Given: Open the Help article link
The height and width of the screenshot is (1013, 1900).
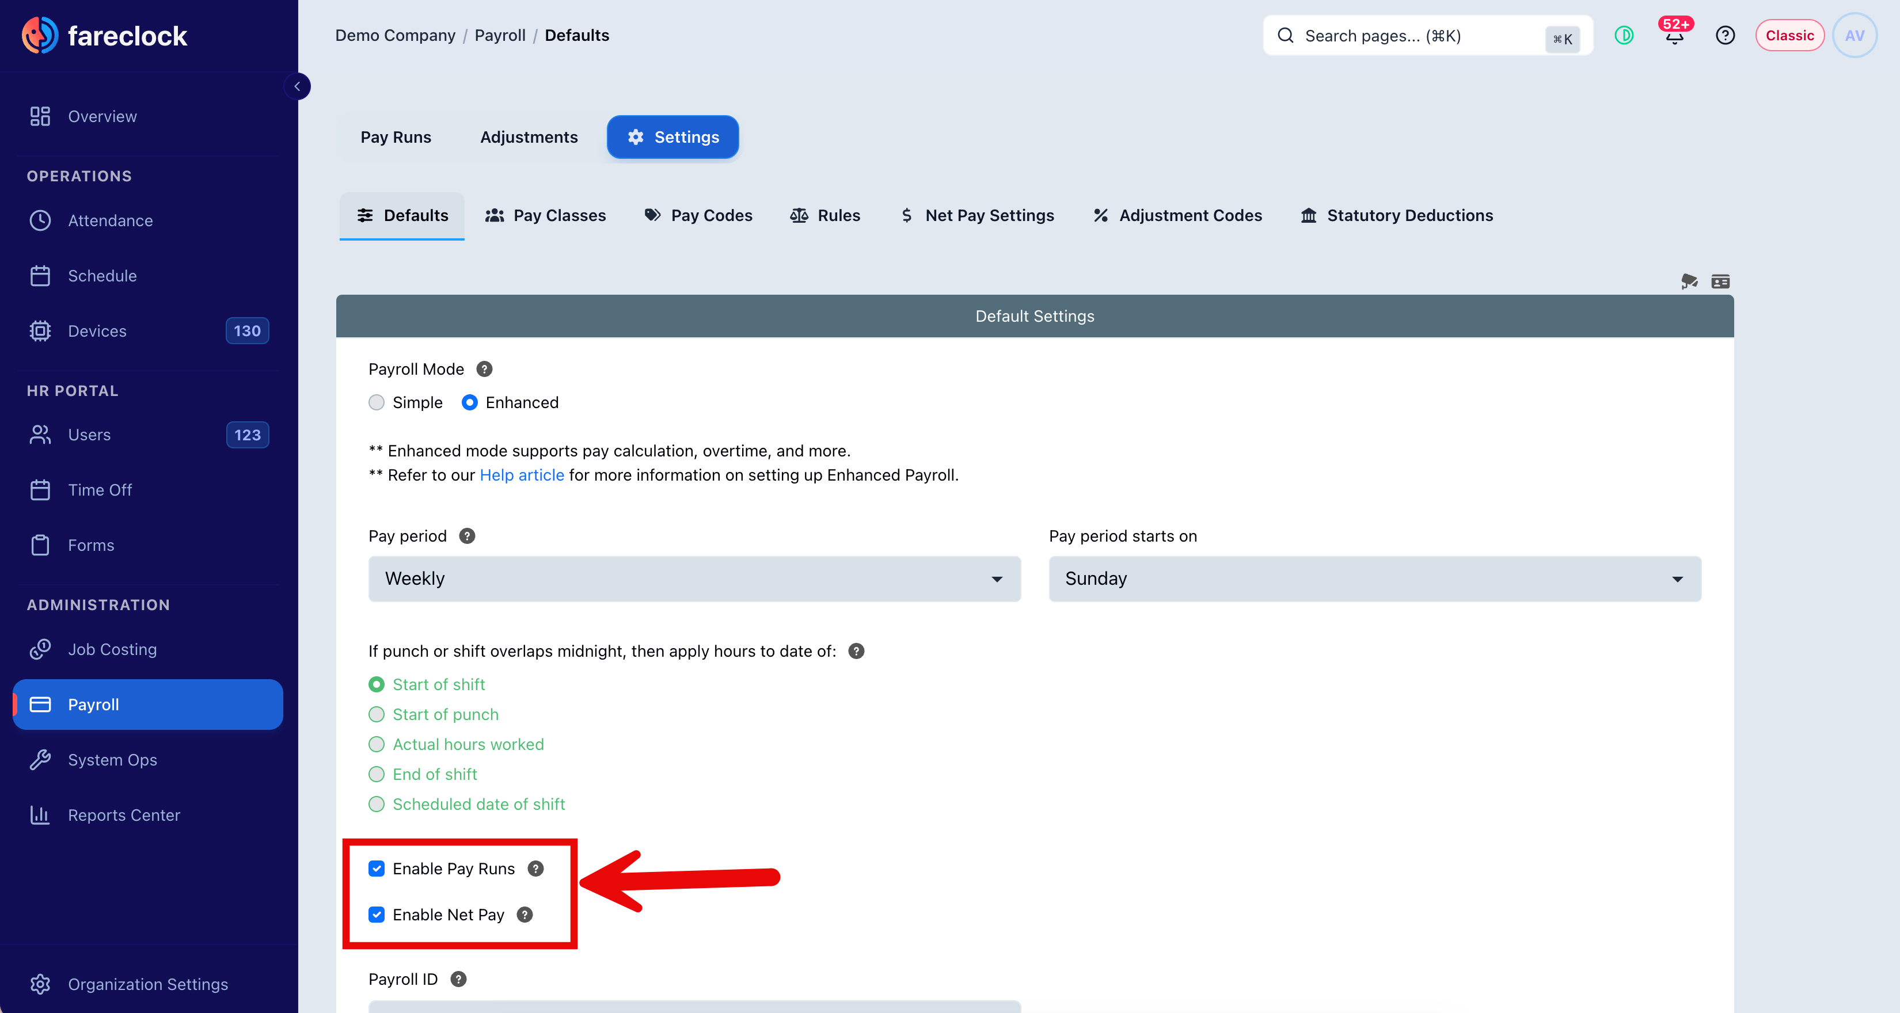Looking at the screenshot, I should point(522,475).
